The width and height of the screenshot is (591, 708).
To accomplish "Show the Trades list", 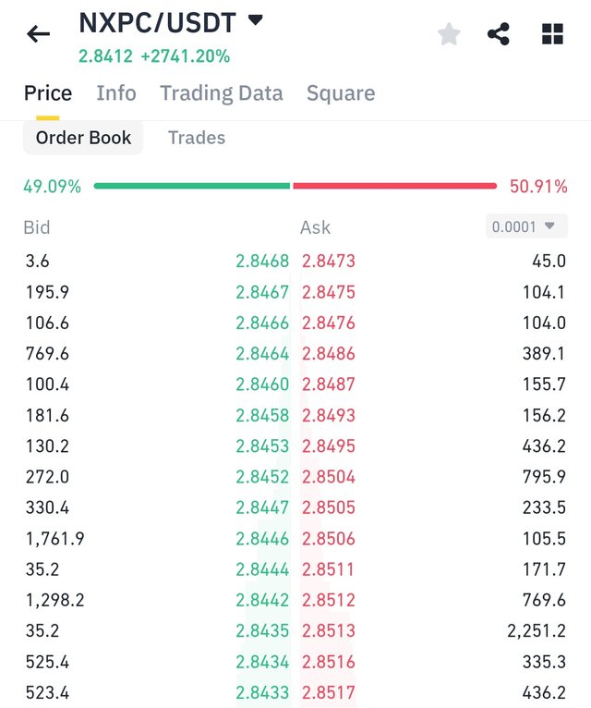I will click(x=197, y=138).
